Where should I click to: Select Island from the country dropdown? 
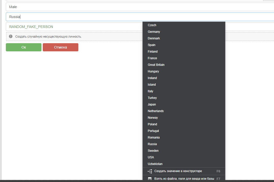tap(152, 85)
